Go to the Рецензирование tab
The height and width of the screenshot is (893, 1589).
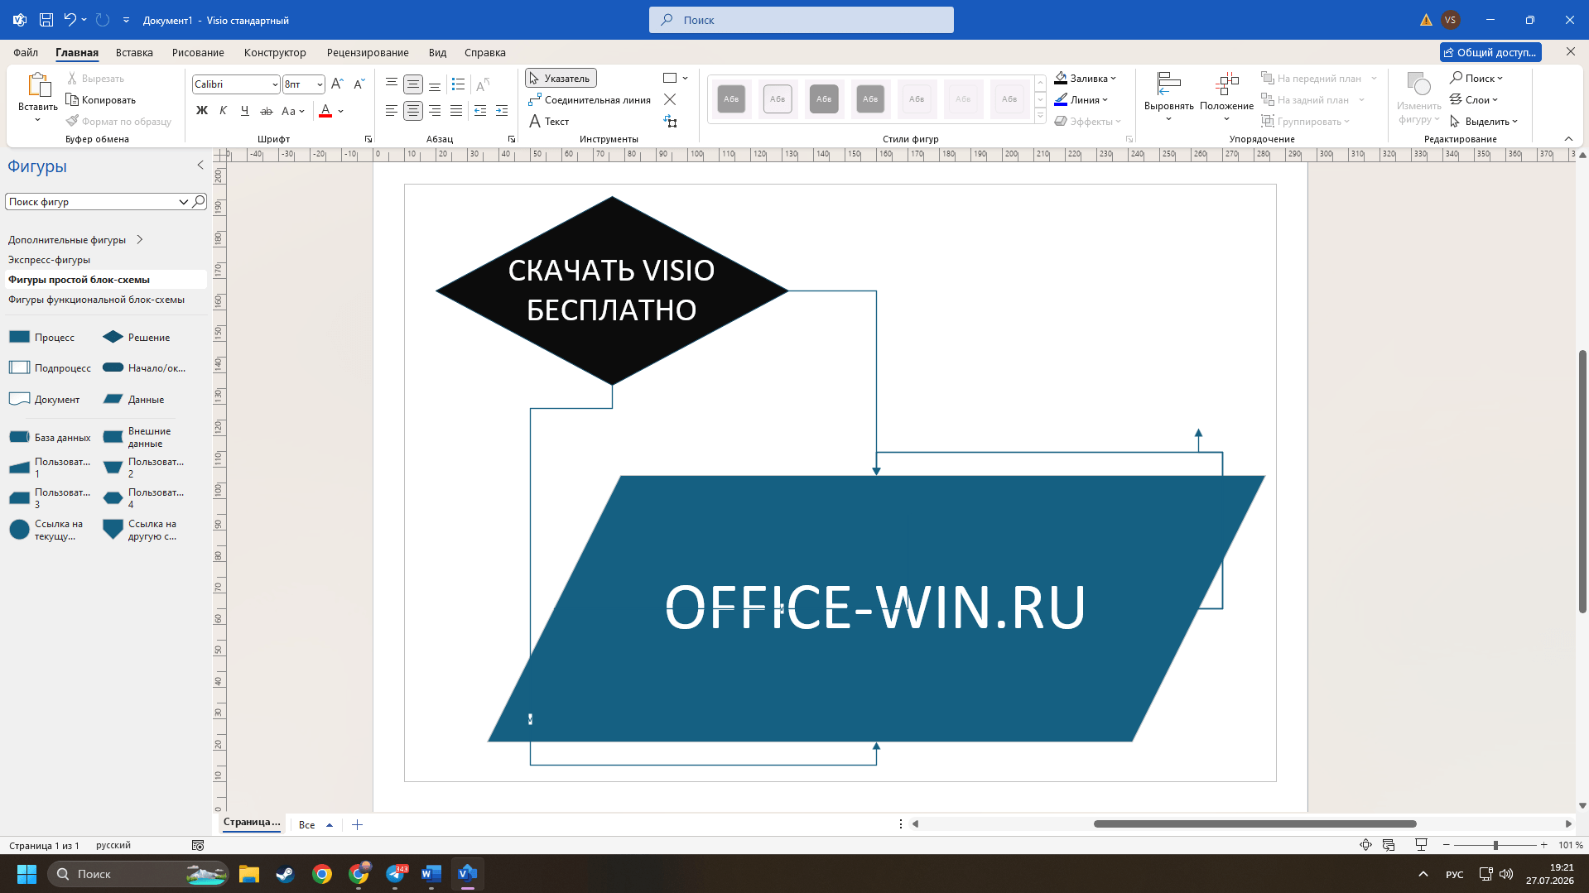coord(368,53)
